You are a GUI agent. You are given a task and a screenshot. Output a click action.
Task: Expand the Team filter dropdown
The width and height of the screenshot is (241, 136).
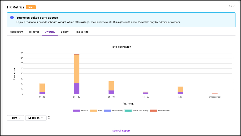tap(16, 118)
